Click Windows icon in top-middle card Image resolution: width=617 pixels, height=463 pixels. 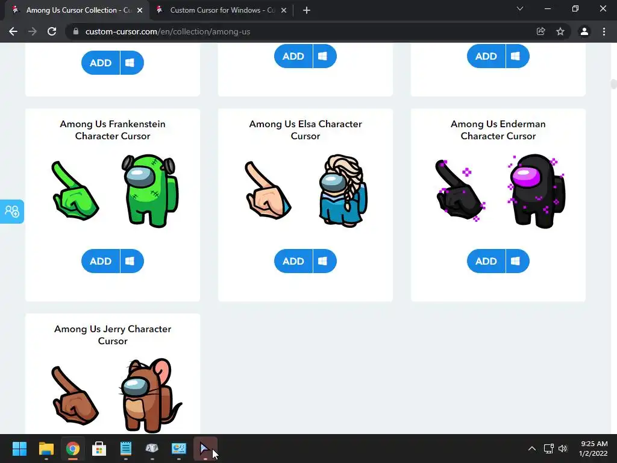pos(324,56)
